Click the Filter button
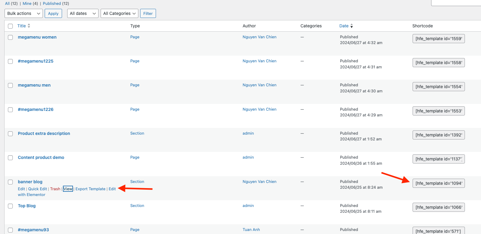This screenshot has width=481, height=234. (148, 13)
